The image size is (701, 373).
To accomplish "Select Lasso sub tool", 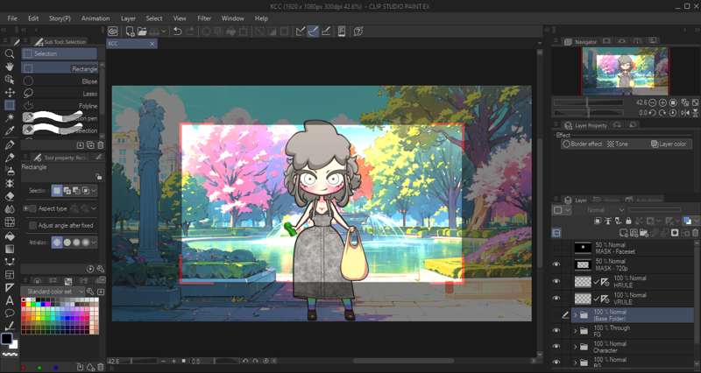I will click(60, 94).
